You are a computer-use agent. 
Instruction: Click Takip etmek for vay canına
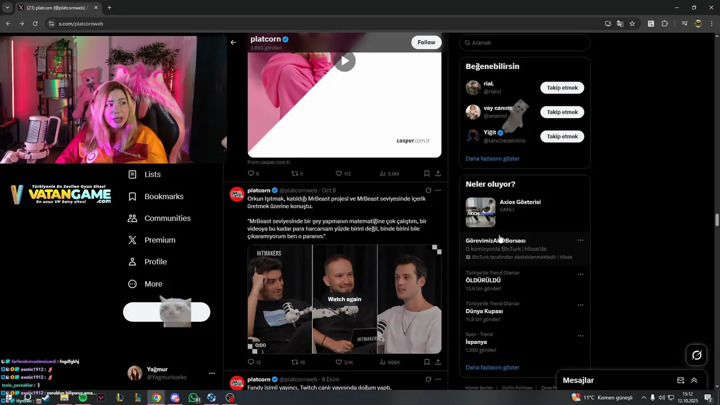pos(562,112)
